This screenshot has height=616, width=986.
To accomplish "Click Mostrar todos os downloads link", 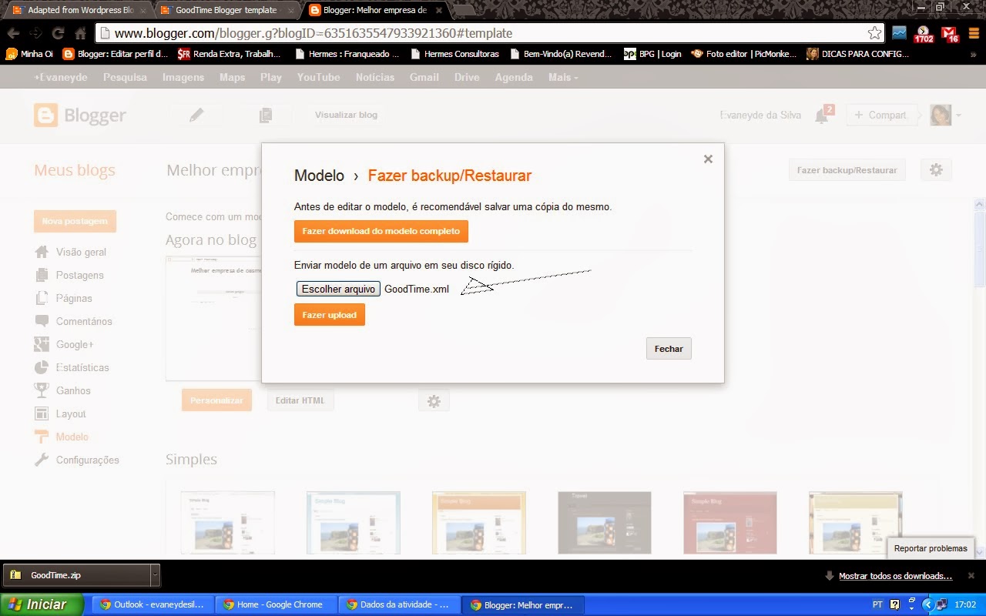I will (x=895, y=576).
